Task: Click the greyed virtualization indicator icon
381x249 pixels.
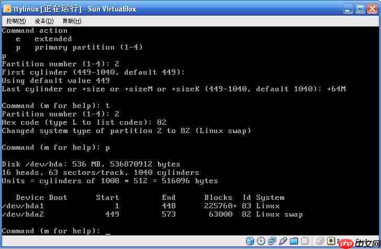Action: point(305,241)
